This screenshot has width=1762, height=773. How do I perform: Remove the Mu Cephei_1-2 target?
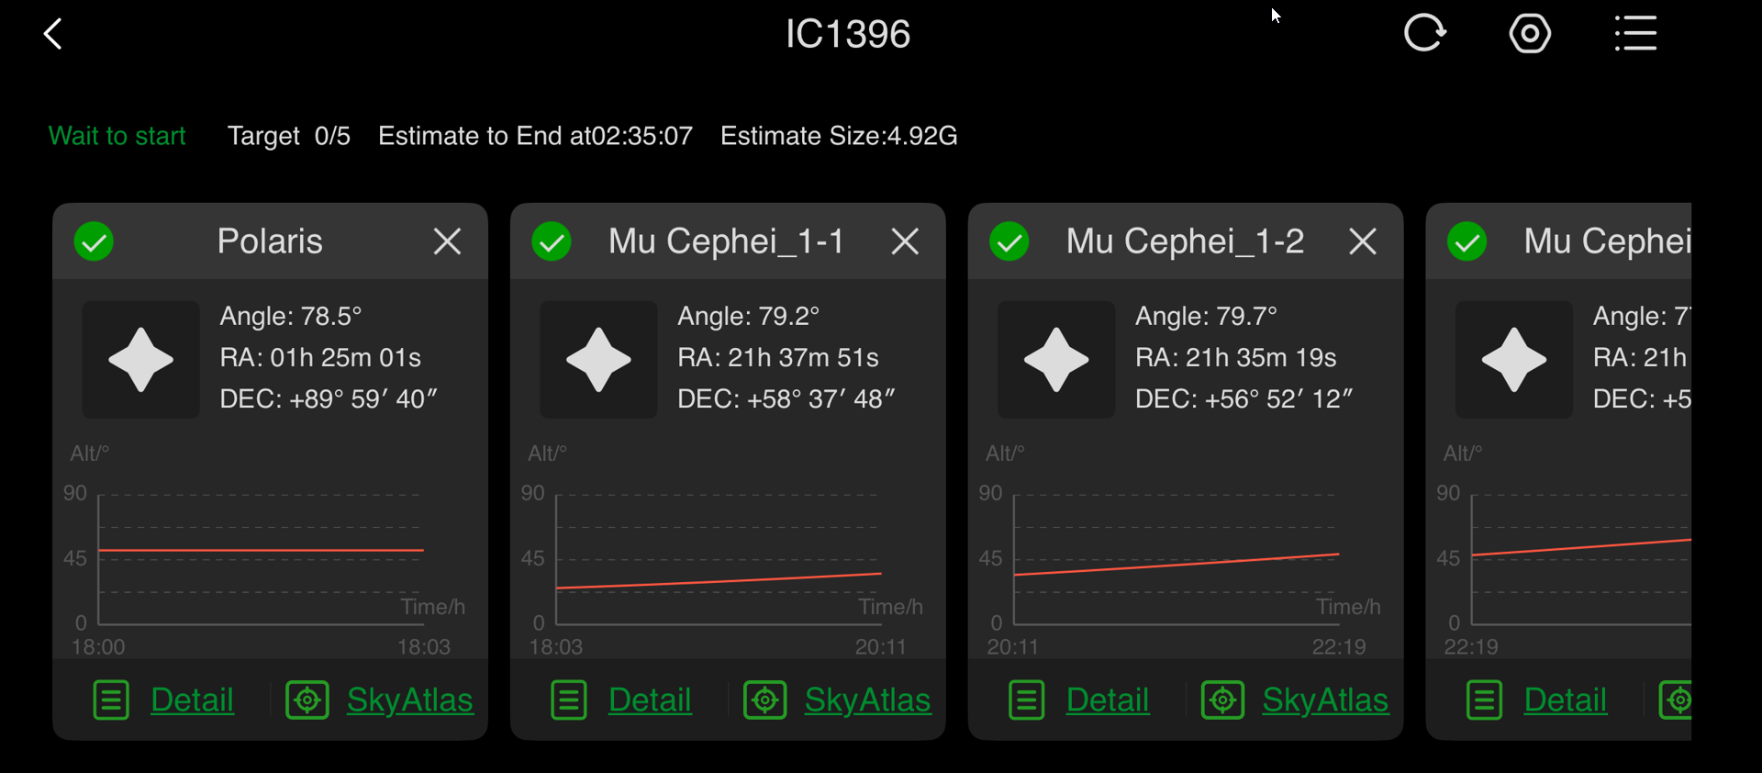pos(1363,241)
